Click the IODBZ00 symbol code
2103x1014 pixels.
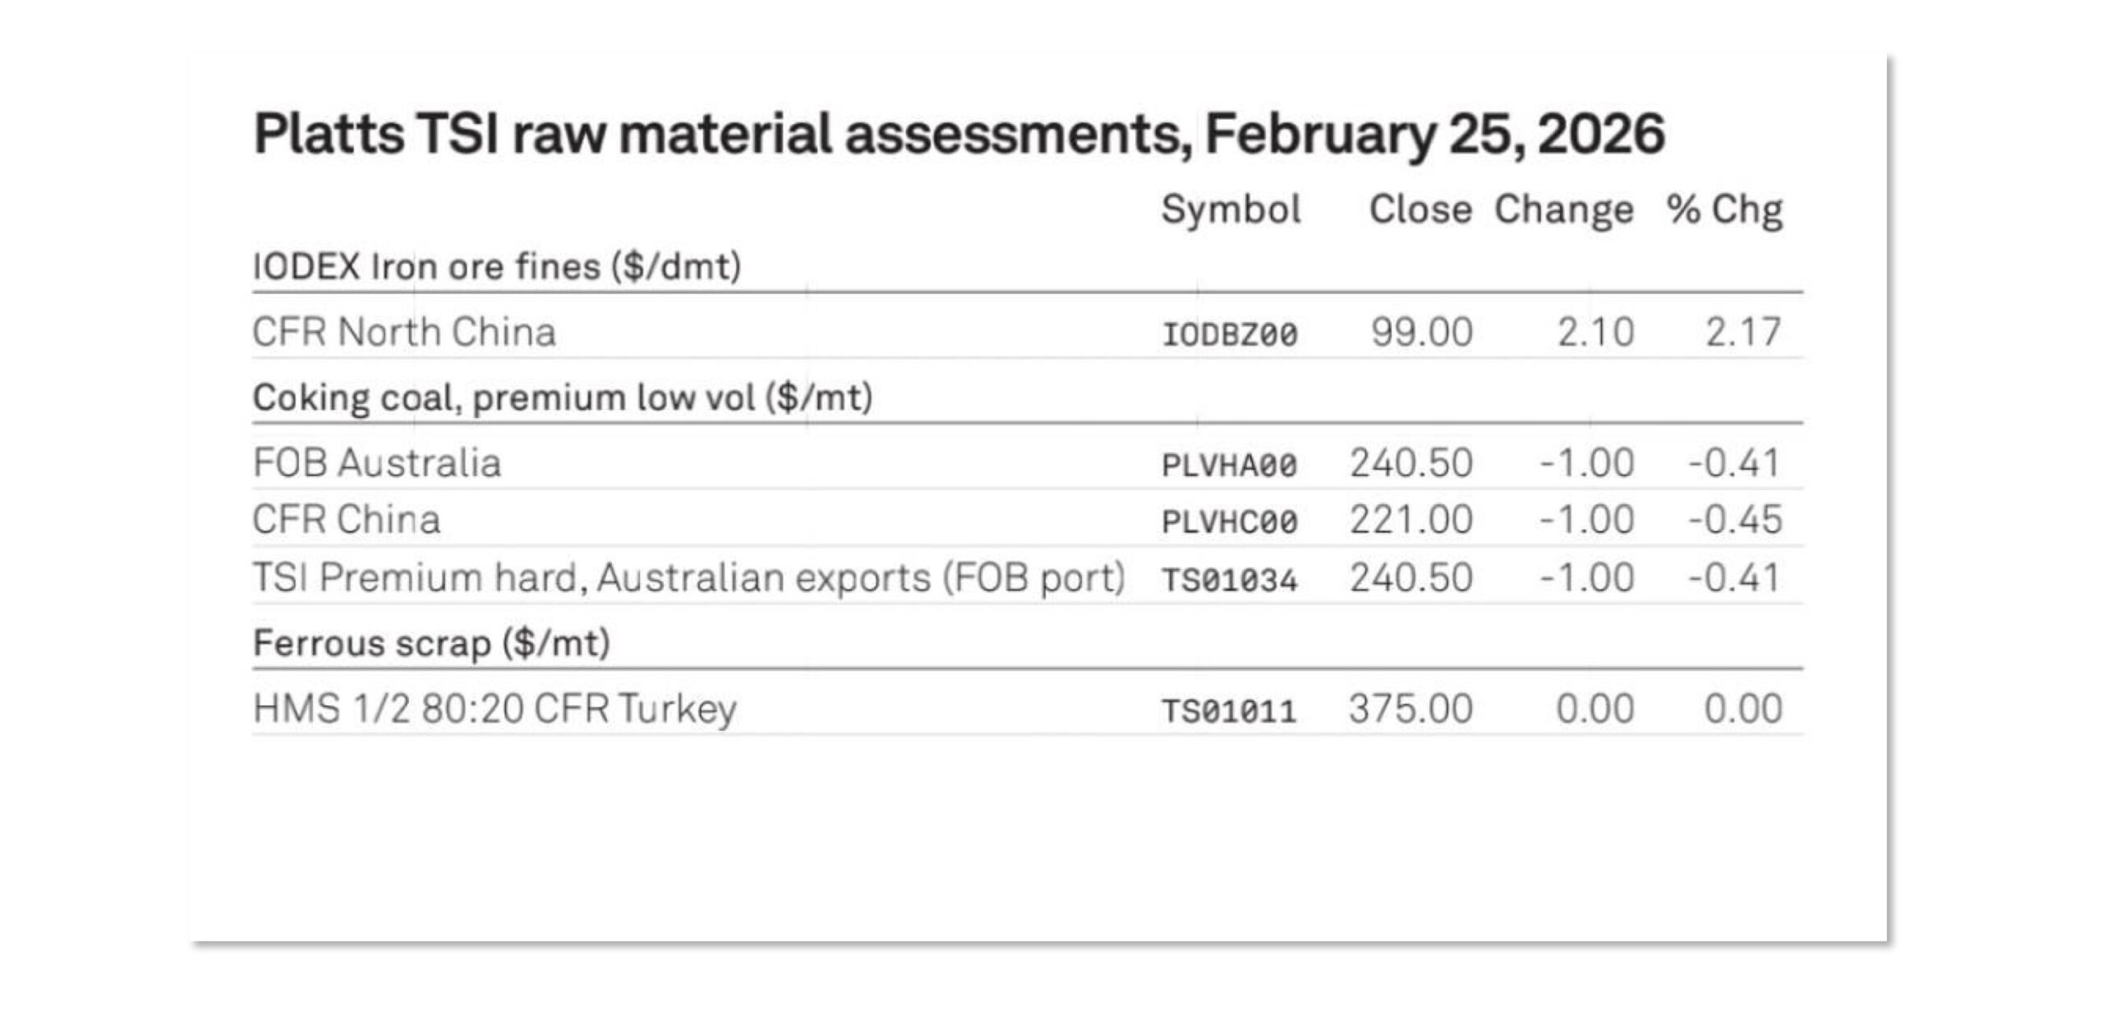(x=1229, y=335)
